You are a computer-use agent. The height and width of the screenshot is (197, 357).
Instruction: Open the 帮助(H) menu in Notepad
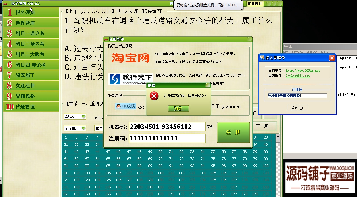[x=325, y=52]
